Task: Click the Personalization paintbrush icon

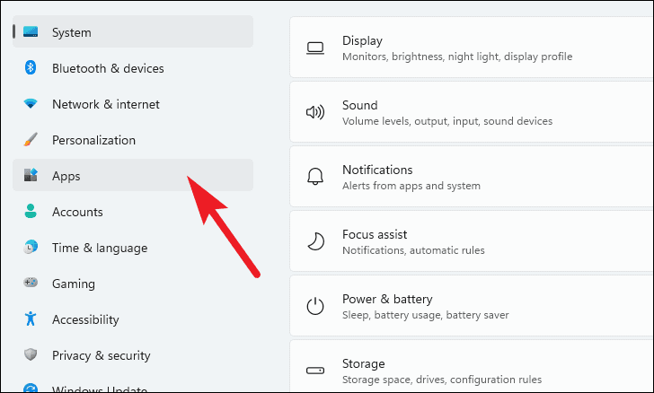Action: [x=31, y=140]
